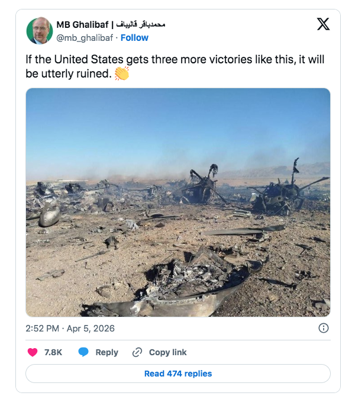Click the reply speech bubble icon
This screenshot has width=355, height=399.
83,352
